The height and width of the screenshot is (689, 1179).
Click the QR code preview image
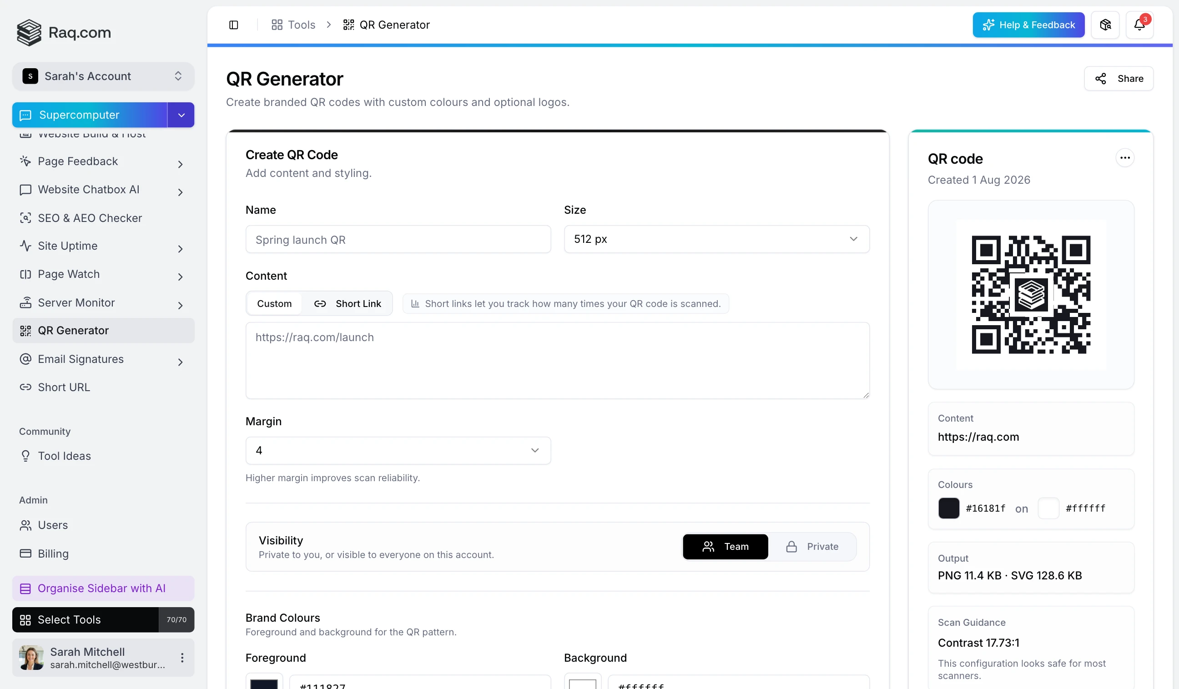[1031, 295]
